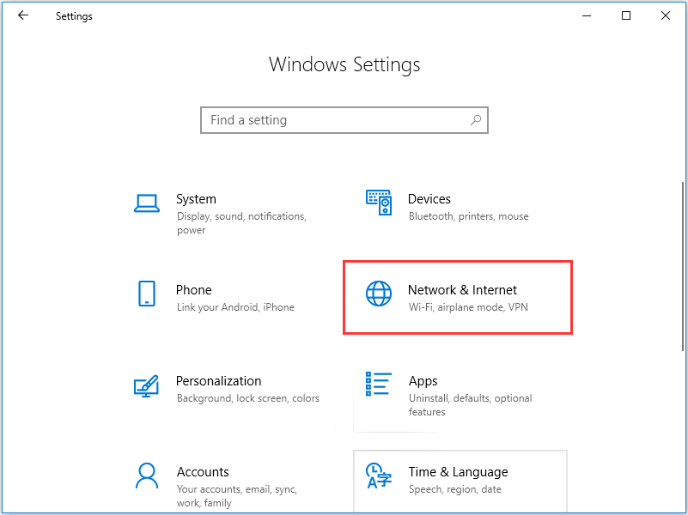Click 'Wi-Fi, airplane mode, VPN' description
The image size is (688, 515).
pos(468,307)
